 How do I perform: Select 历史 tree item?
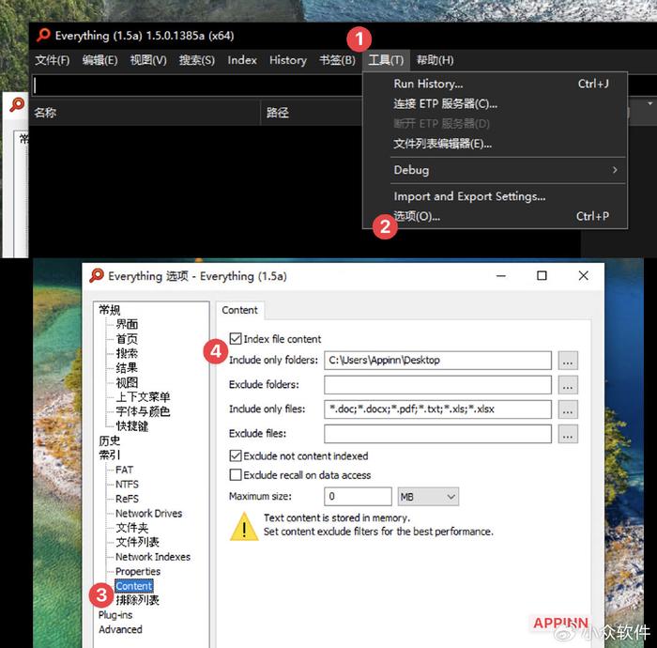coord(110,440)
